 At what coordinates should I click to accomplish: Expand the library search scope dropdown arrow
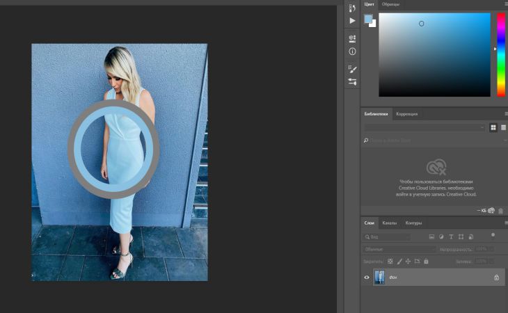(505, 141)
